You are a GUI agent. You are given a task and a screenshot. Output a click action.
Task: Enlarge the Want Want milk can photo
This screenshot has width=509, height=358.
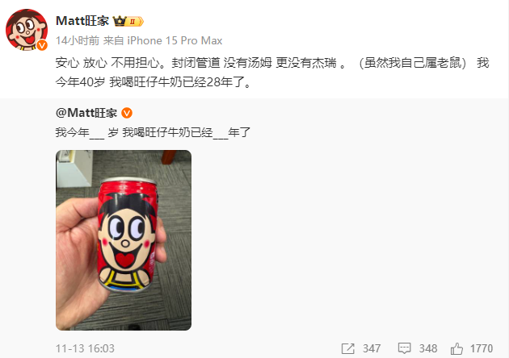(124, 240)
